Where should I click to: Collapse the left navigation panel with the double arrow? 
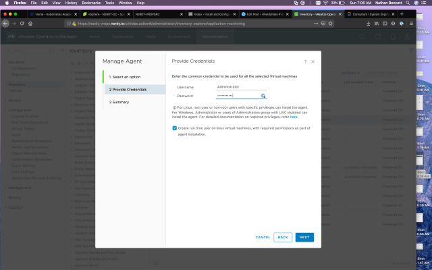click(62, 50)
